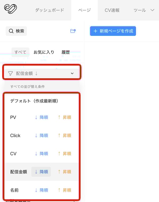
Task: Select the すべて filter
Action: pos(20,52)
